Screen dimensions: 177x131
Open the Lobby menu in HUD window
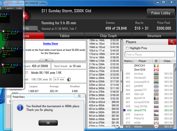pyautogui.click(x=19, y=8)
